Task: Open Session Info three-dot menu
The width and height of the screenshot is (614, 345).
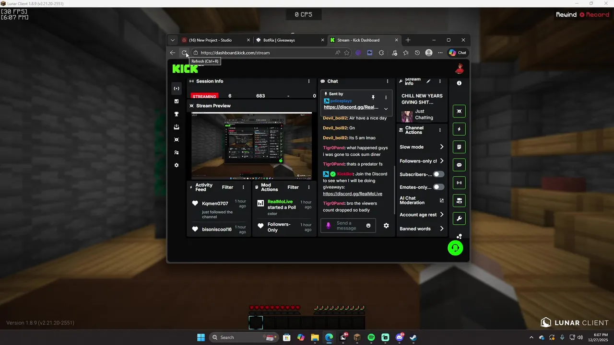Action: [309, 81]
